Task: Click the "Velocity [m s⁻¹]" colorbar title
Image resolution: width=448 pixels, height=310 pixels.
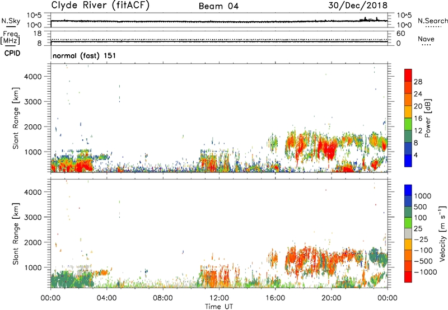Action: tap(442, 233)
